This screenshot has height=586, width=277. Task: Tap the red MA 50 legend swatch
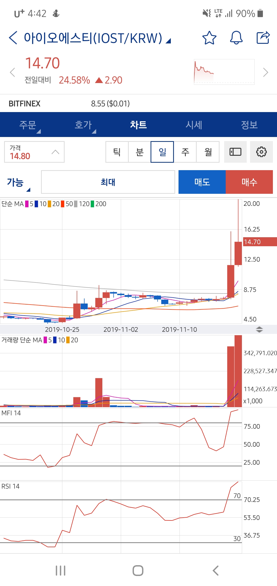click(x=63, y=204)
